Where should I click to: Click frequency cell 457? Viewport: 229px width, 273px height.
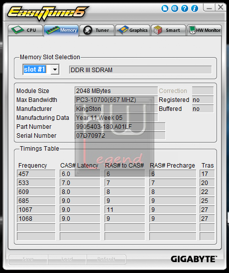point(36,174)
